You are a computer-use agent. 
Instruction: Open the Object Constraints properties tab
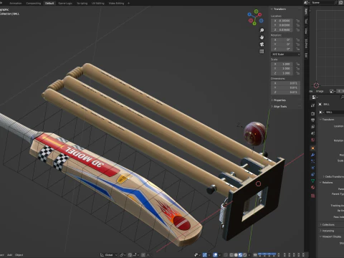click(x=312, y=174)
